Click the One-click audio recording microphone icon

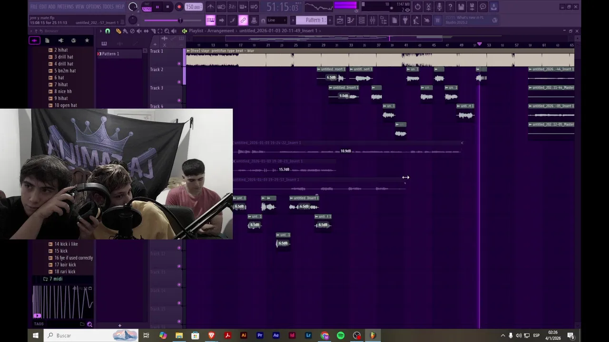pos(439,7)
